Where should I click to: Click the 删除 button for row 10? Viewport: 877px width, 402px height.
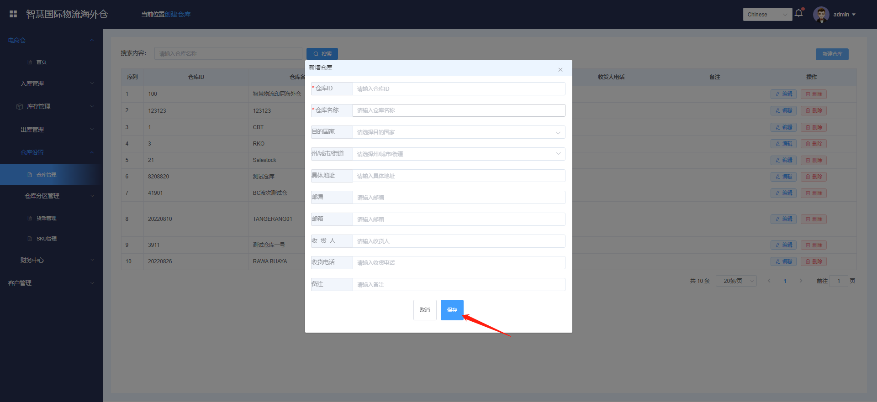[x=814, y=261]
